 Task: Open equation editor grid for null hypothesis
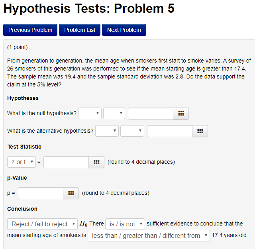click(x=181, y=114)
